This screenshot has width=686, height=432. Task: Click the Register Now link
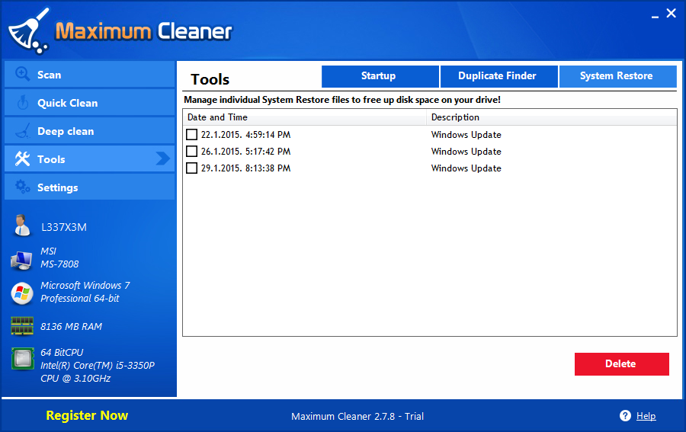point(87,415)
